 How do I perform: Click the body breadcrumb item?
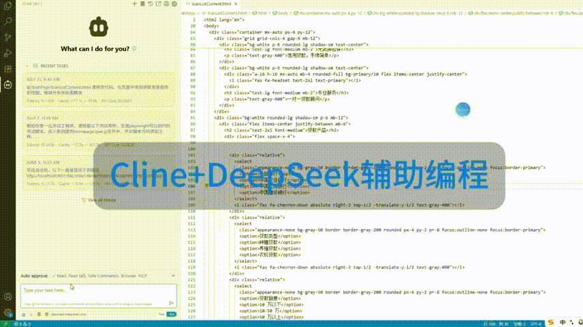click(x=281, y=13)
